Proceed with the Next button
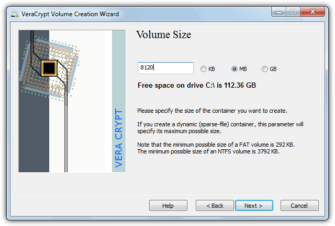Viewport: 335px width, 226px height. pos(254,205)
